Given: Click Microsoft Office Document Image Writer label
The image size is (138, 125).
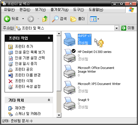Looking at the screenshot, I should pyautogui.click(x=96, y=70).
